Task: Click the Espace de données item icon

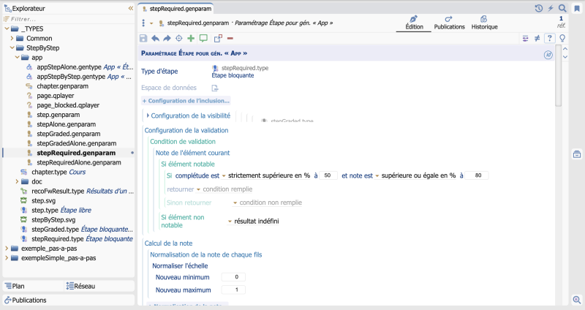Action: click(215, 88)
